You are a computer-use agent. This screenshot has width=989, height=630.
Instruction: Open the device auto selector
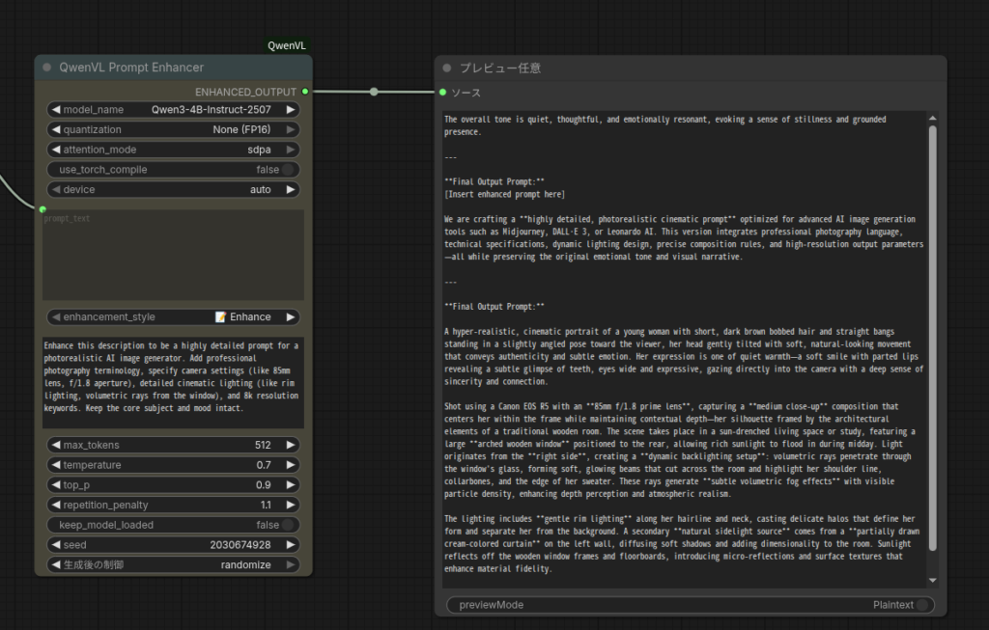point(174,190)
